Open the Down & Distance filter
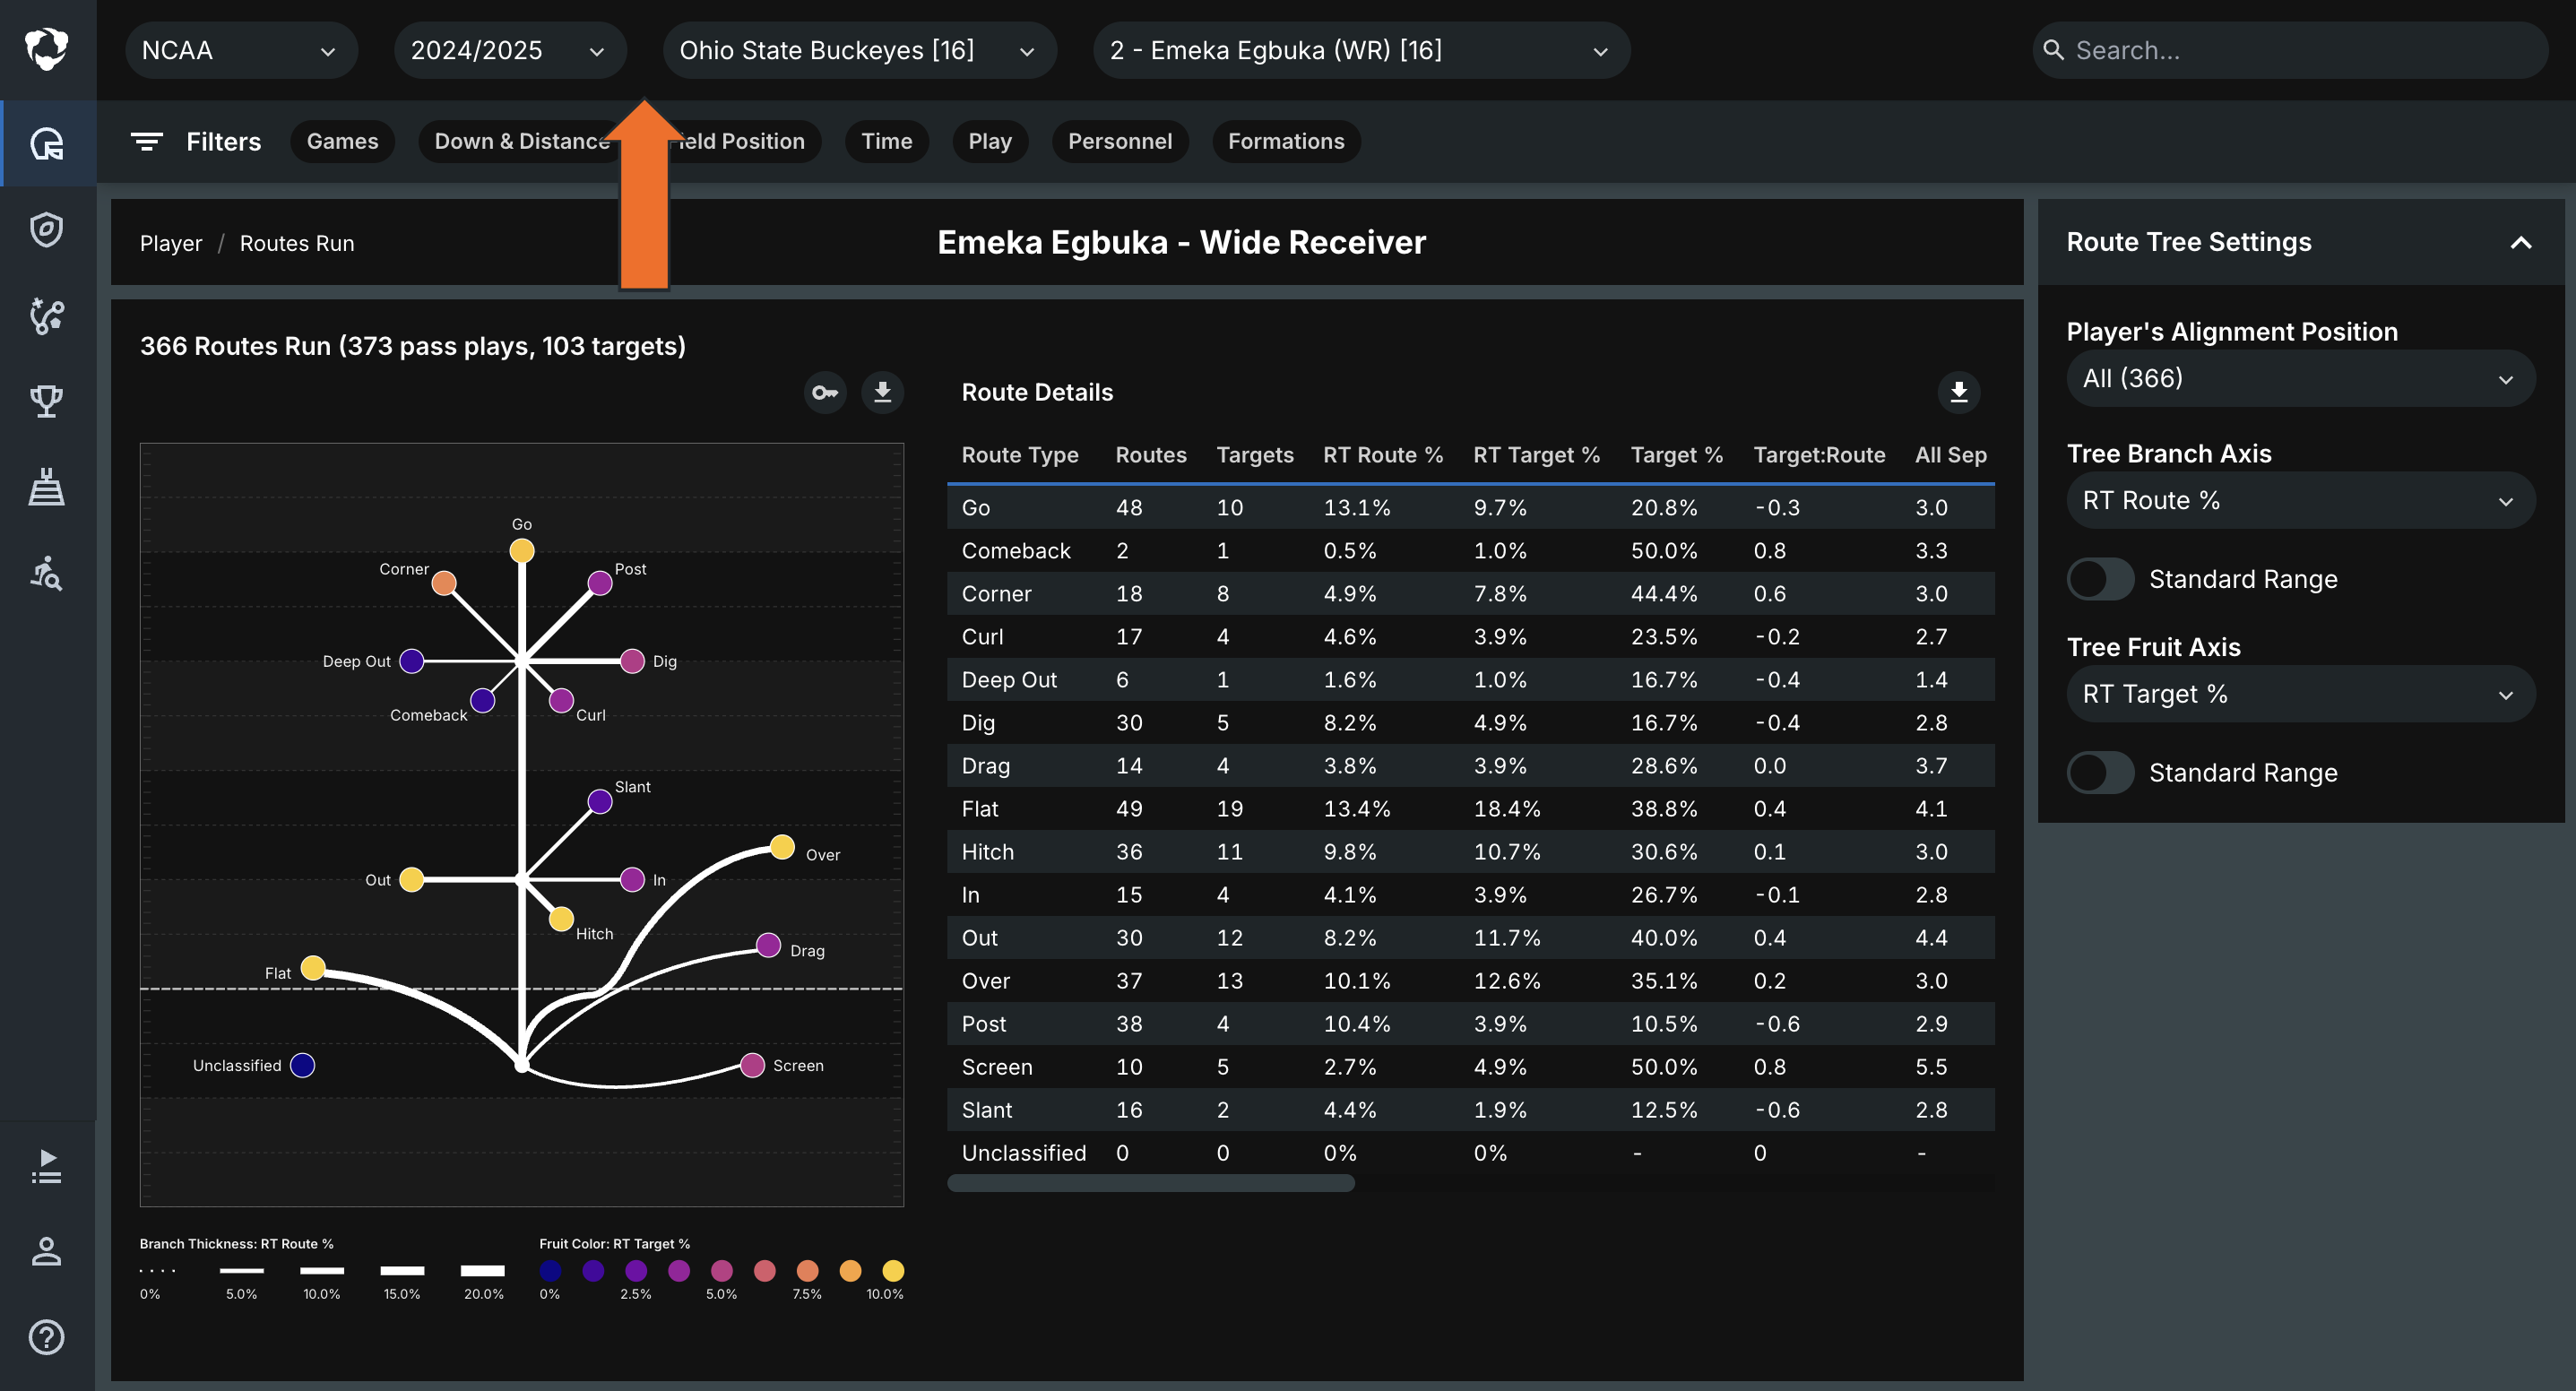The height and width of the screenshot is (1391, 2576). click(x=522, y=141)
